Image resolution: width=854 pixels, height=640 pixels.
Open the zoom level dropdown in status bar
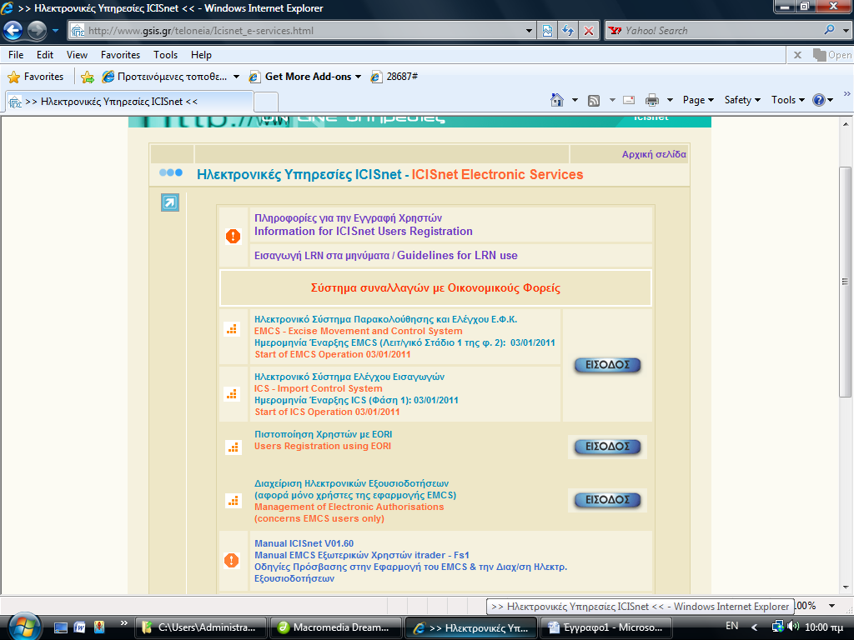[x=831, y=606]
